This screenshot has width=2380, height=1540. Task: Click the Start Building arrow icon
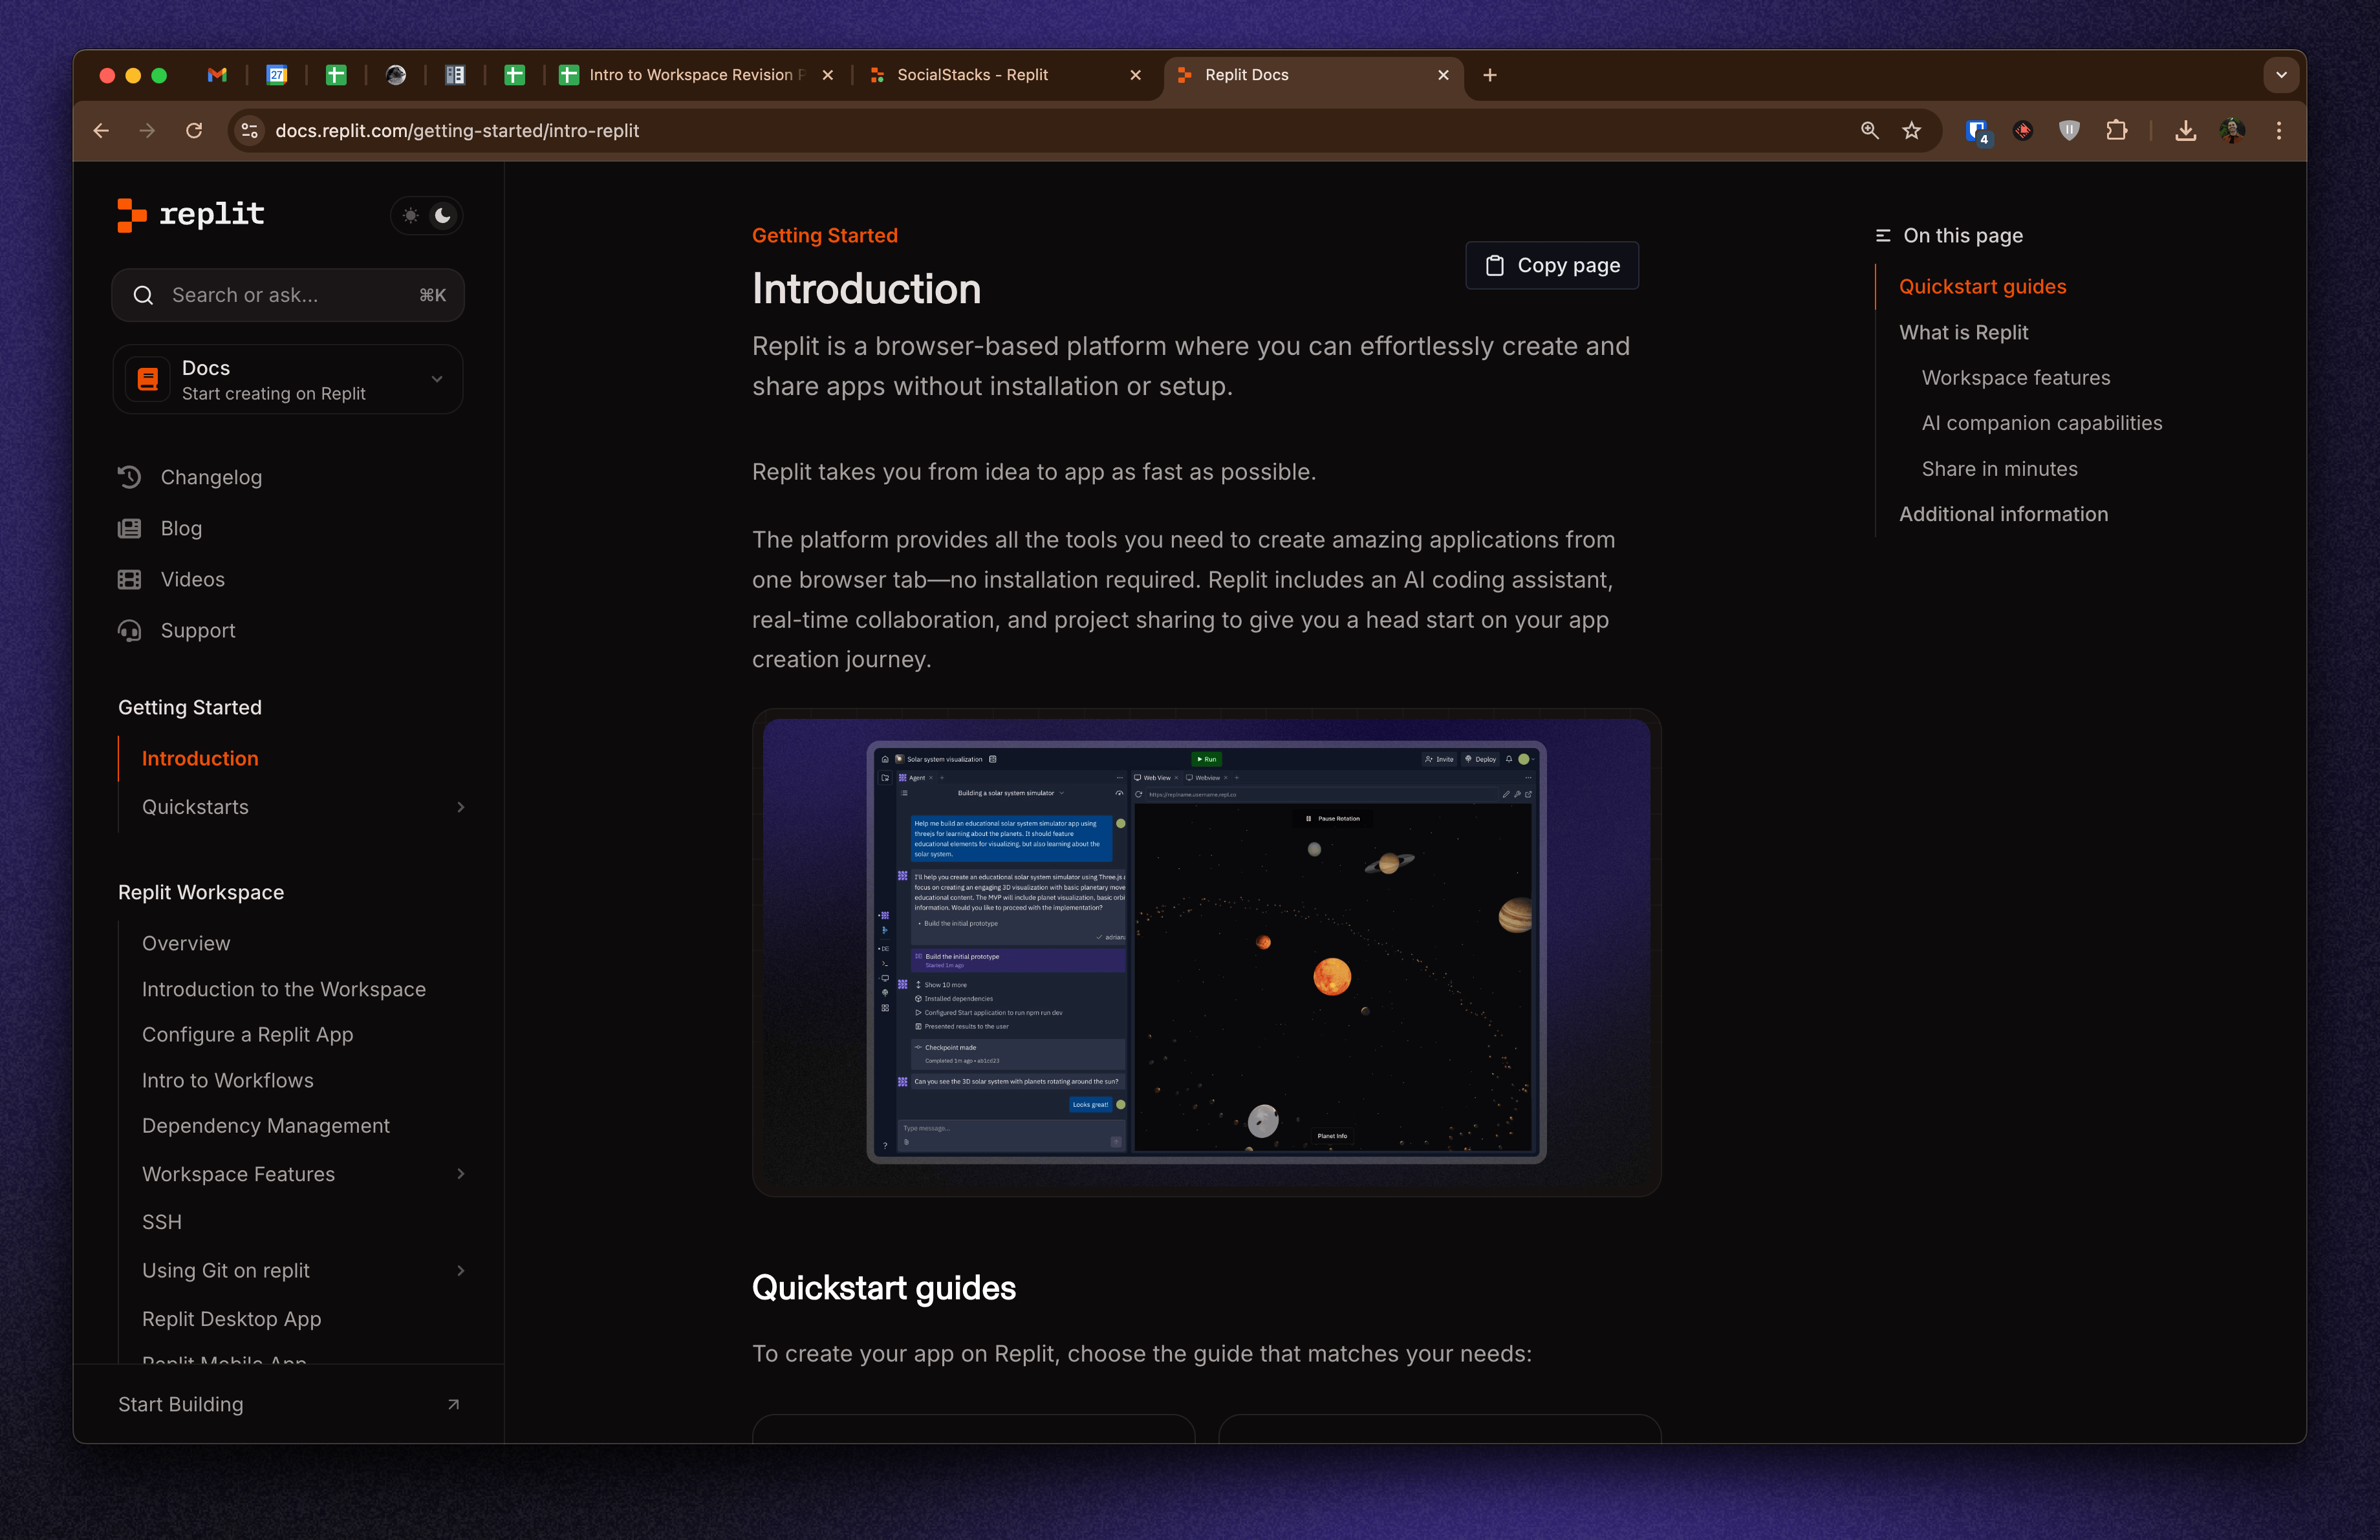453,1404
